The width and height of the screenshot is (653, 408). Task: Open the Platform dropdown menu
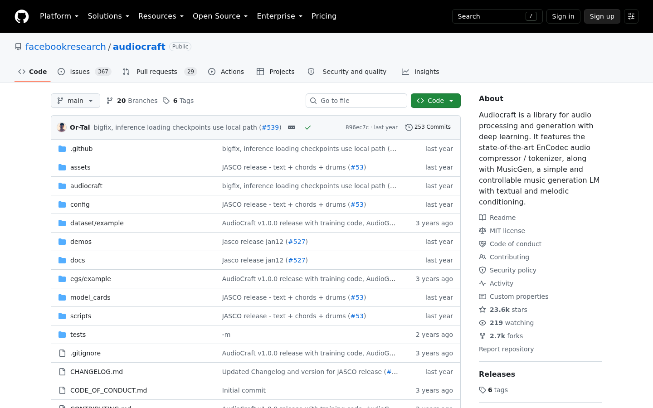point(59,16)
